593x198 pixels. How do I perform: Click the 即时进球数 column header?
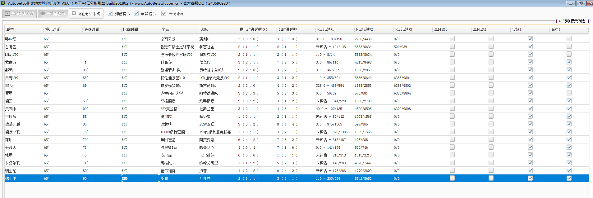(x=287, y=29)
